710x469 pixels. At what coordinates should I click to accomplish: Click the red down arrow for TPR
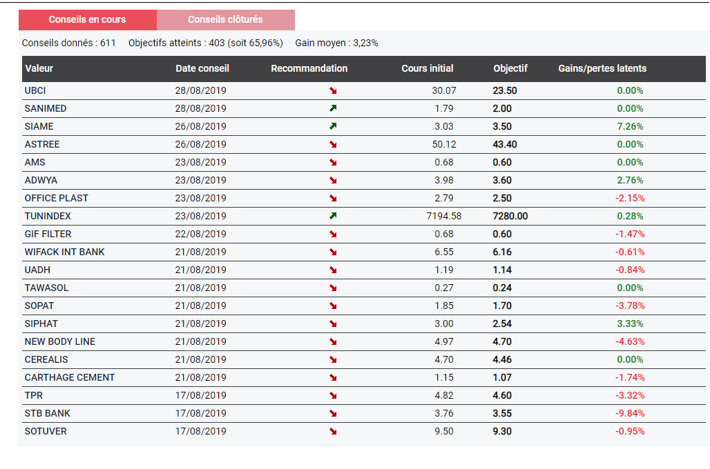(334, 396)
